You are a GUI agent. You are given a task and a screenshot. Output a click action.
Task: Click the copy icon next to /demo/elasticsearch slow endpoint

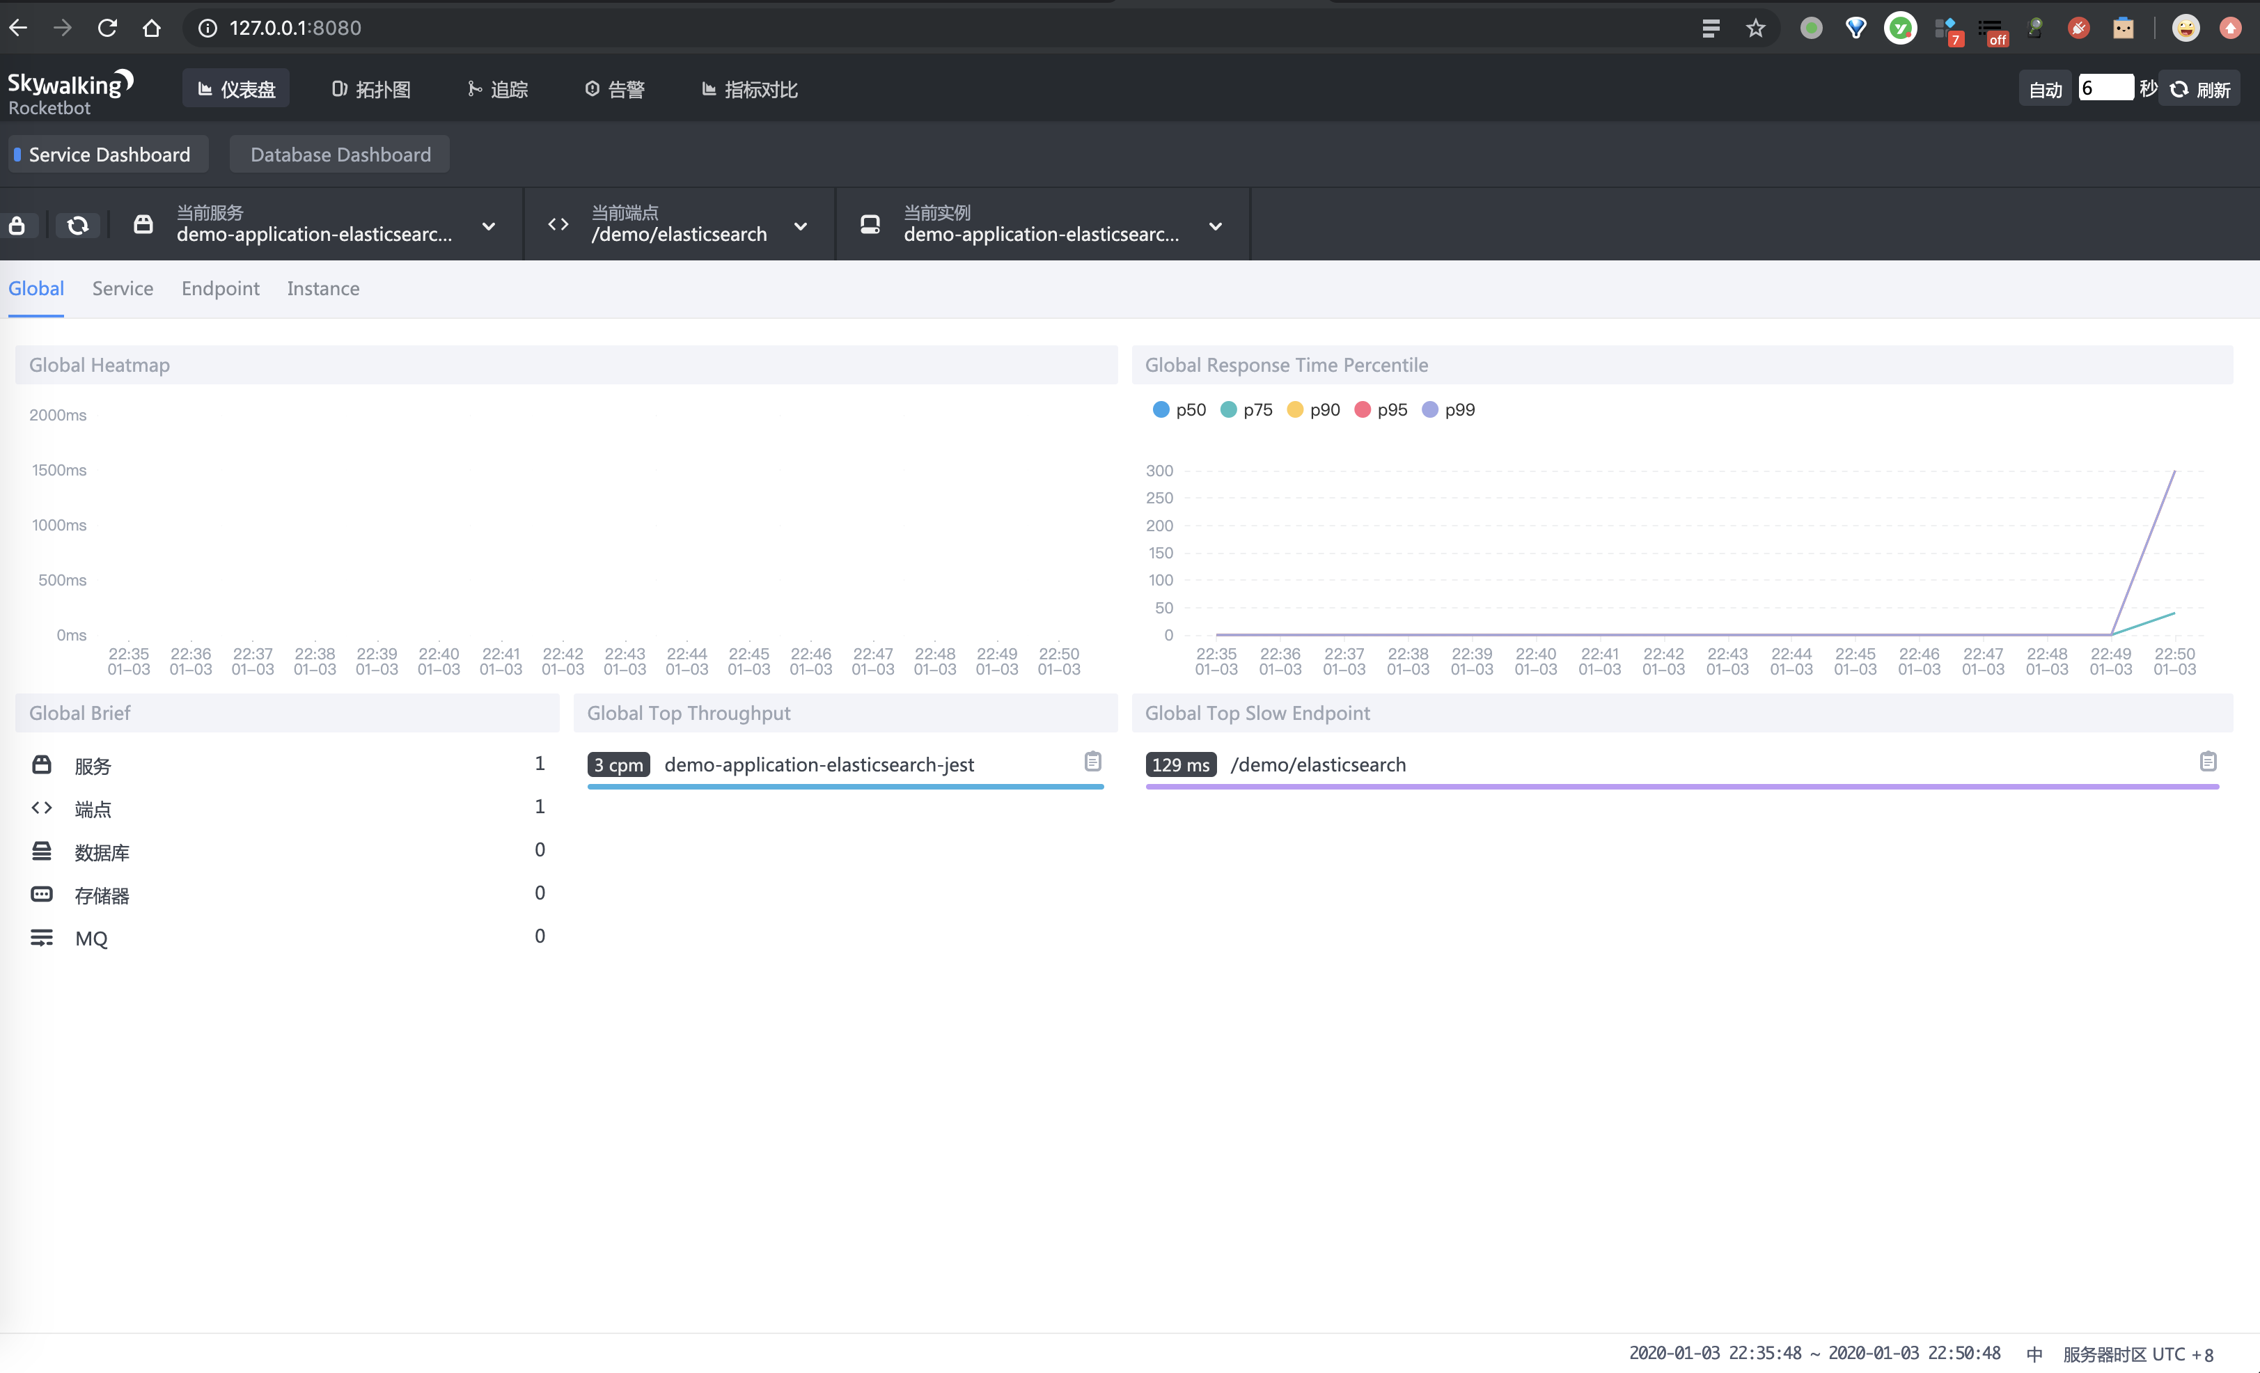pyautogui.click(x=2208, y=762)
